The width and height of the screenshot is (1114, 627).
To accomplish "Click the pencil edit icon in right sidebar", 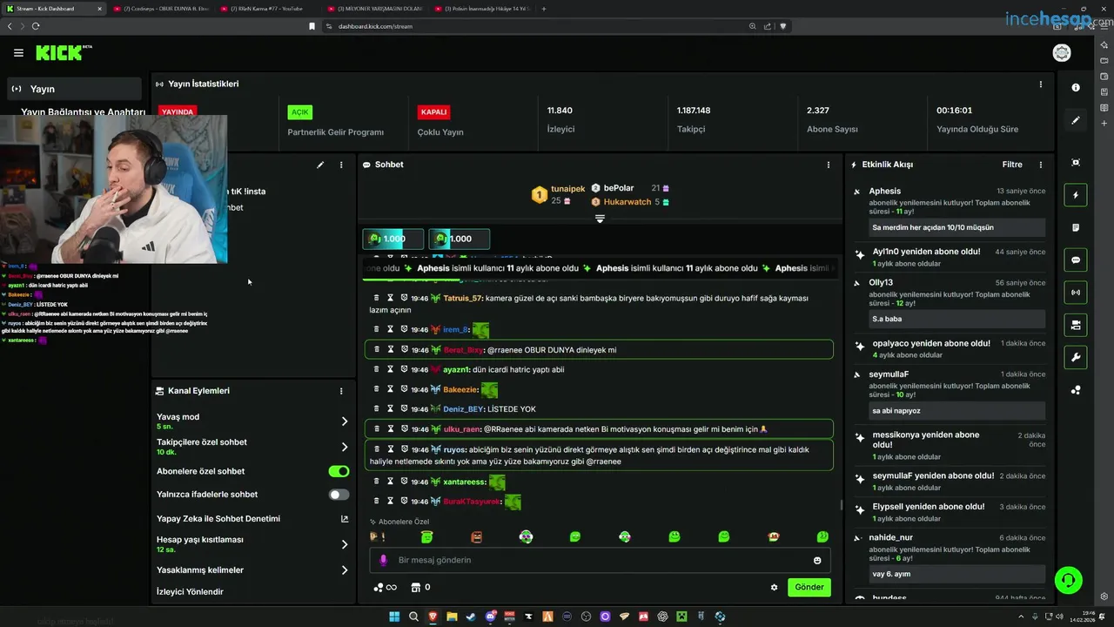I will 1076,120.
